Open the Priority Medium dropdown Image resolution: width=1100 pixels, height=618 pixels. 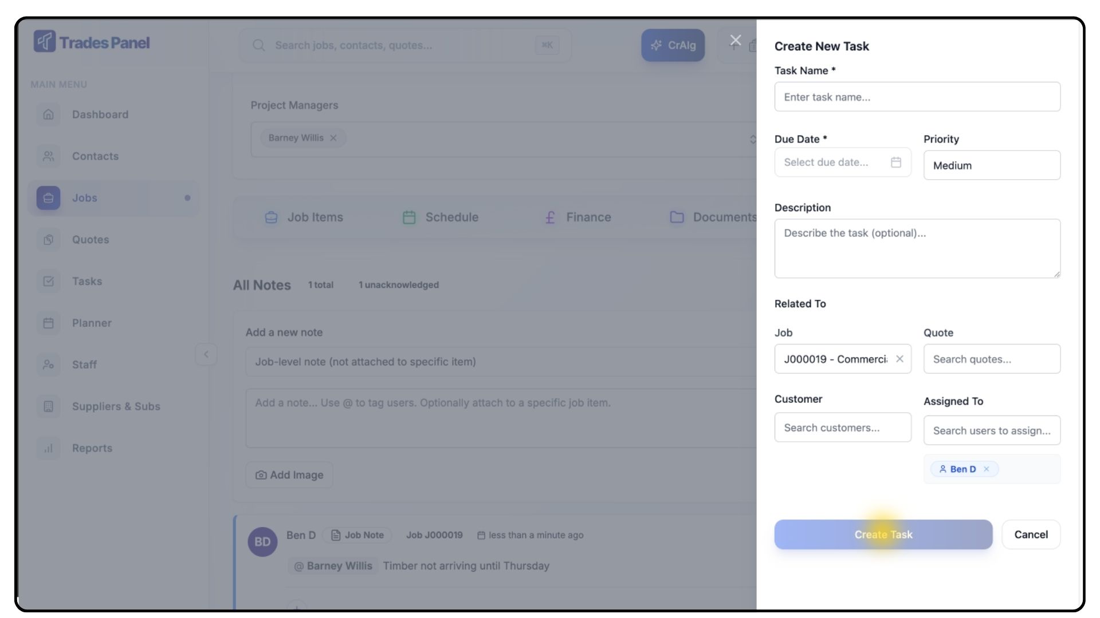pyautogui.click(x=991, y=165)
